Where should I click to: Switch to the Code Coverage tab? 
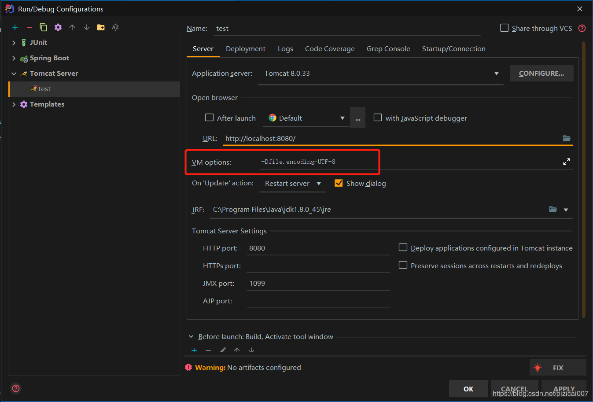click(330, 49)
